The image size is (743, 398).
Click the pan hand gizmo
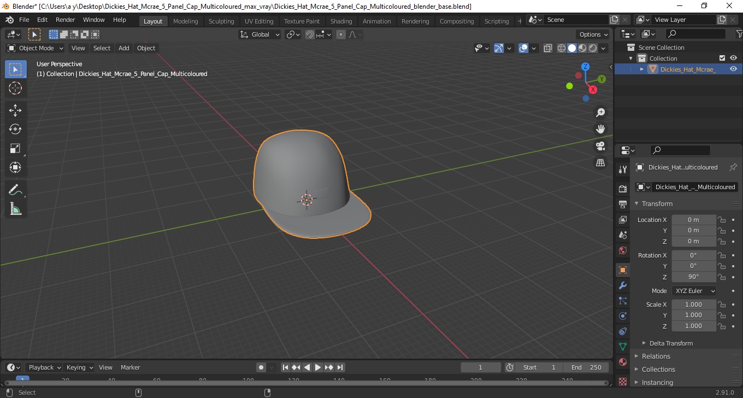[600, 129]
